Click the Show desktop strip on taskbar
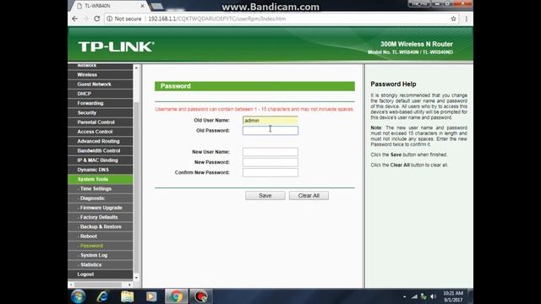 click(470, 296)
